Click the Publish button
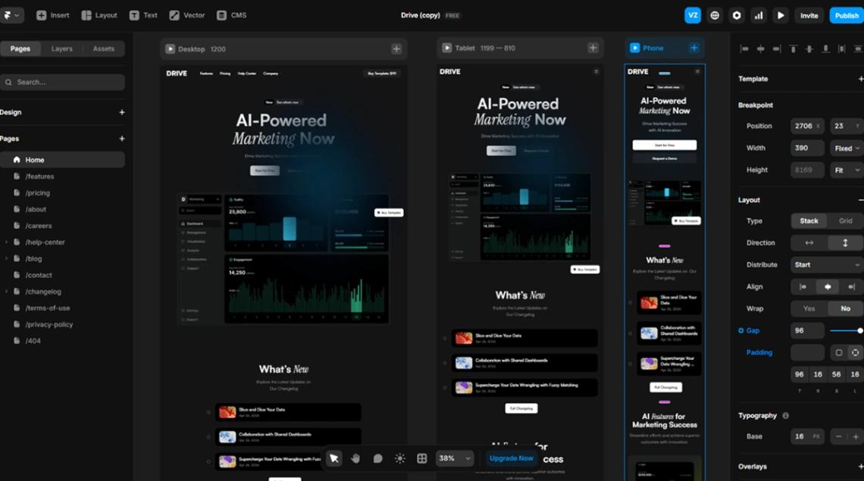Image resolution: width=864 pixels, height=481 pixels. 847,15
